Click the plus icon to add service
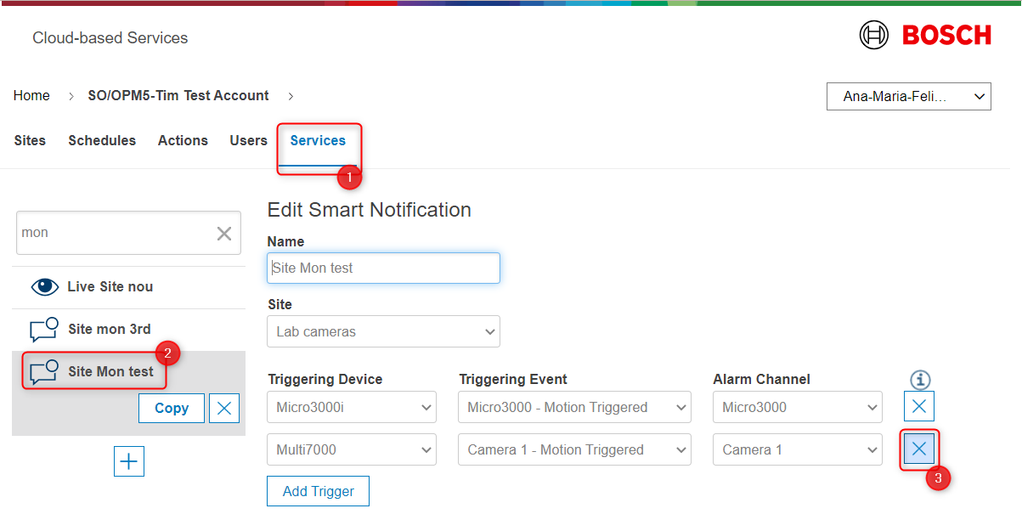 pyautogui.click(x=129, y=461)
